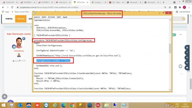Open Outlook from the taskbar
Screen dimensions: 192x108
[20, 105]
